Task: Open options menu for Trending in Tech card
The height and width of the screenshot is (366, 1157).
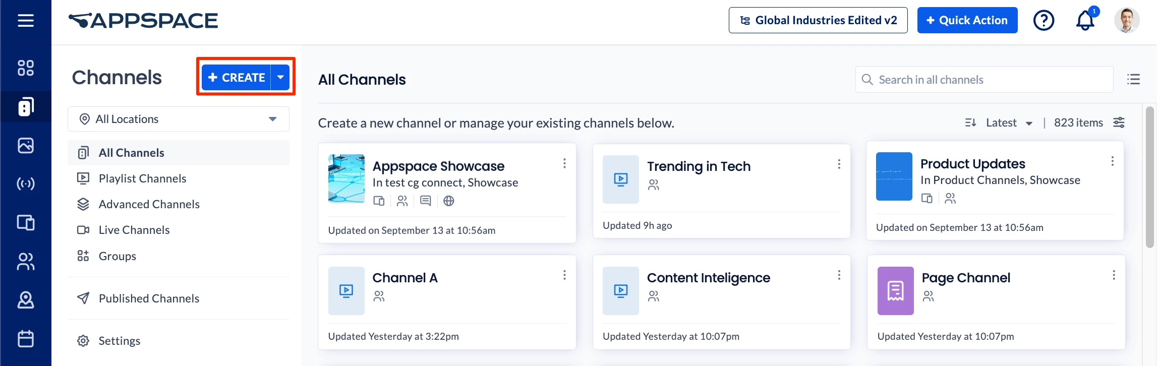Action: tap(839, 164)
